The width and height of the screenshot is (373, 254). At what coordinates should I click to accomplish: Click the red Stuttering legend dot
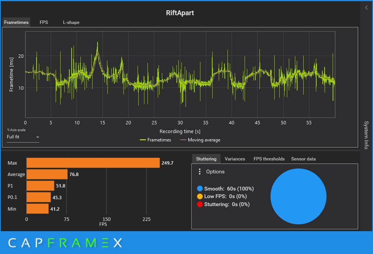[200, 204]
